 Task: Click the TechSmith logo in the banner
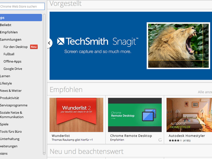[83, 41]
